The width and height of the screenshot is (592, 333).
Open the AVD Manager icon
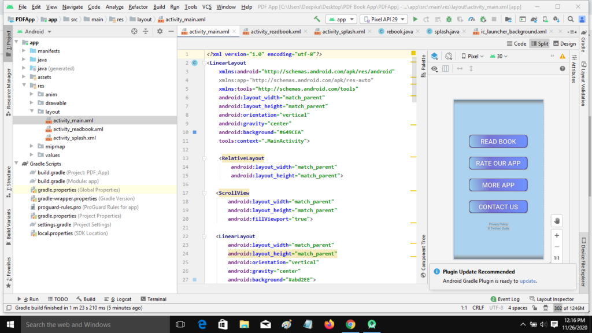545,19
